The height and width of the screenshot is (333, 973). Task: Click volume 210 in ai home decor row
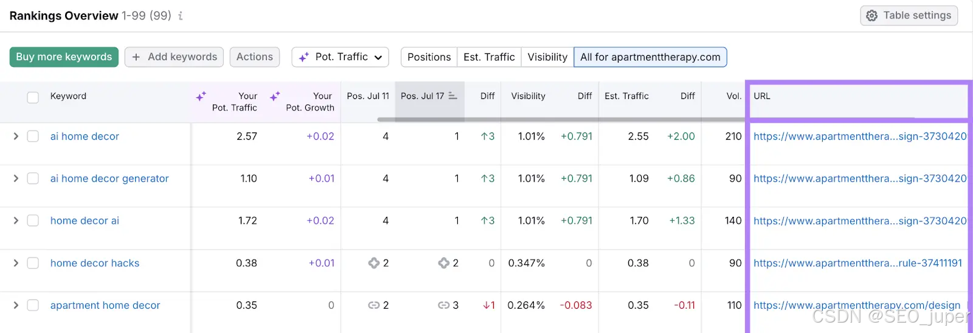[733, 136]
